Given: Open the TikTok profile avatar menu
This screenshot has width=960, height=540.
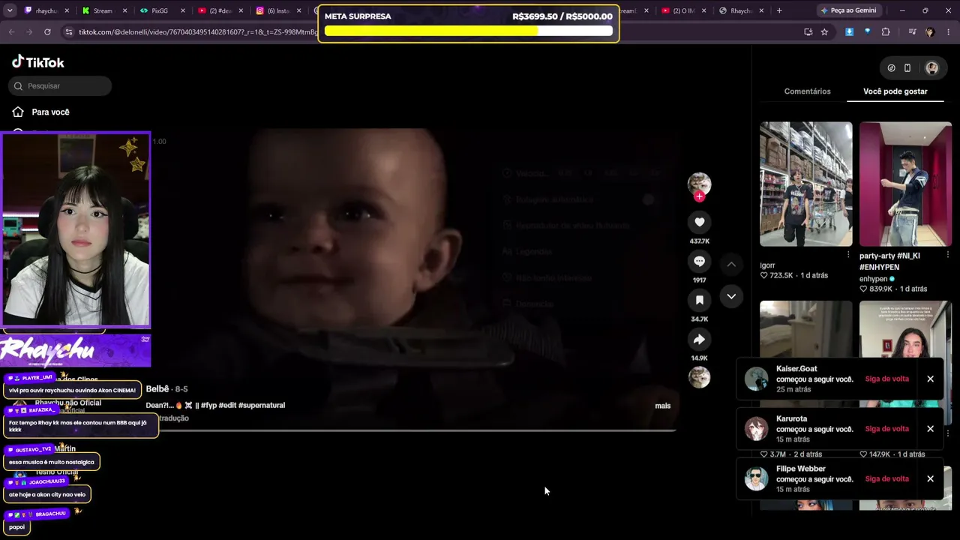Looking at the screenshot, I should (x=931, y=68).
